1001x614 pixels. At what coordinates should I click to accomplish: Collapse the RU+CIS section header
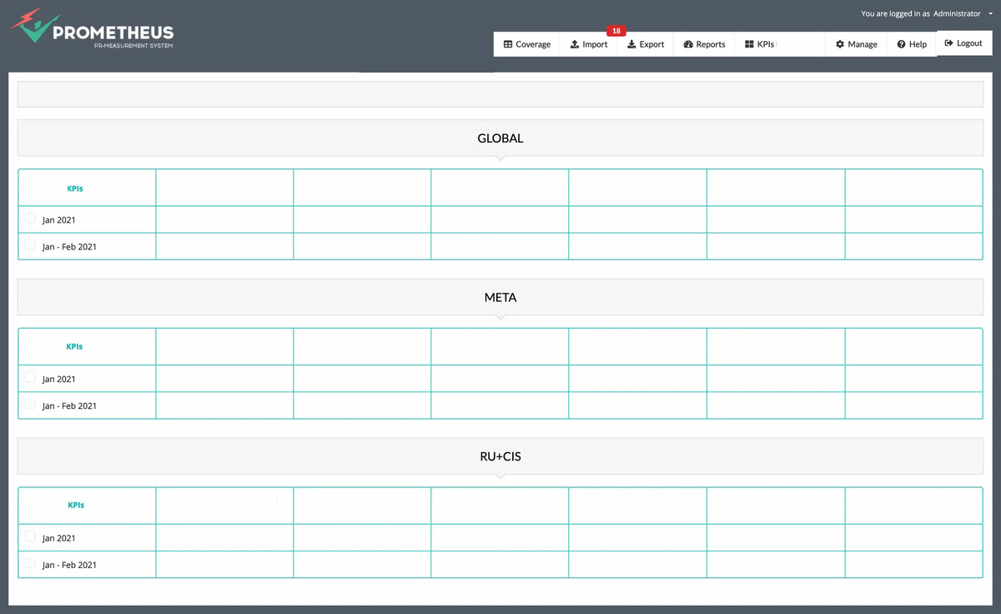500,456
